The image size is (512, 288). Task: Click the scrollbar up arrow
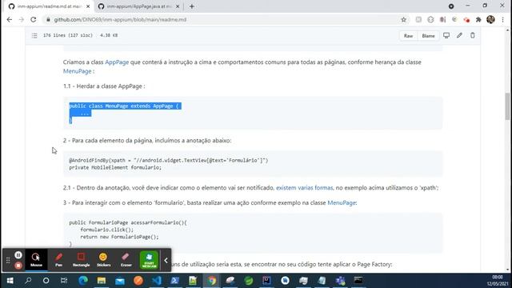point(507,30)
